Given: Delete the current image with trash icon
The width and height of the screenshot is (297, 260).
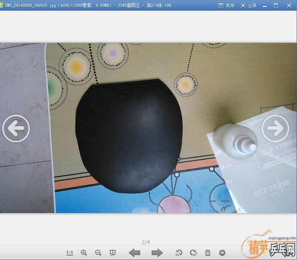Looking at the screenshot, I should click(208, 253).
